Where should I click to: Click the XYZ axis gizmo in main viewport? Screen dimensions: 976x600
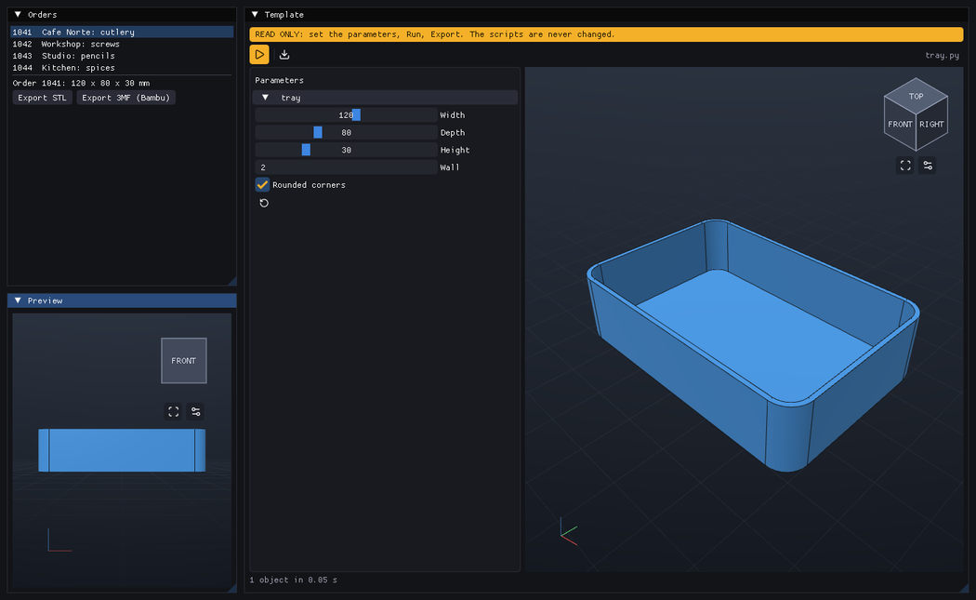point(568,531)
